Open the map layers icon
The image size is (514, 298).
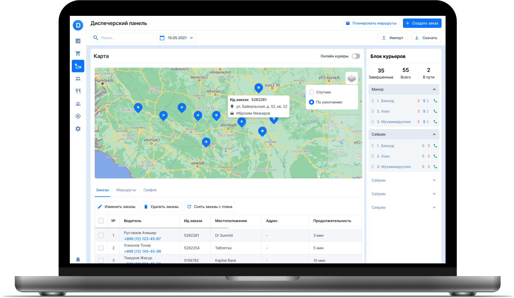pyautogui.click(x=351, y=78)
